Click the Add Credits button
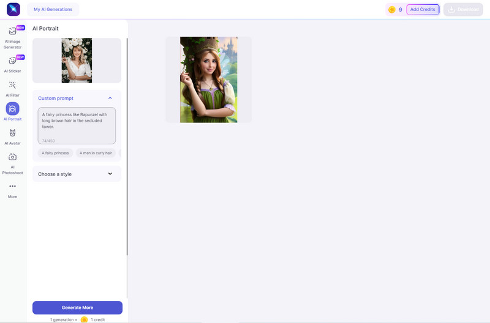490x323 pixels. tap(423, 10)
